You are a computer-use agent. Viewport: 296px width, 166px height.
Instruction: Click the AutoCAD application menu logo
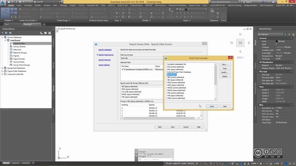[x=3, y=3]
